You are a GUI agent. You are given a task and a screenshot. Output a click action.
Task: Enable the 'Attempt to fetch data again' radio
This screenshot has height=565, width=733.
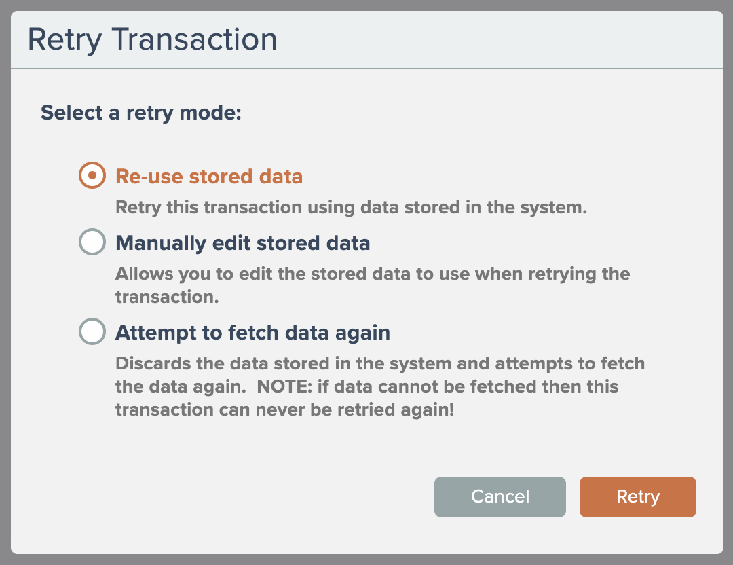click(92, 332)
